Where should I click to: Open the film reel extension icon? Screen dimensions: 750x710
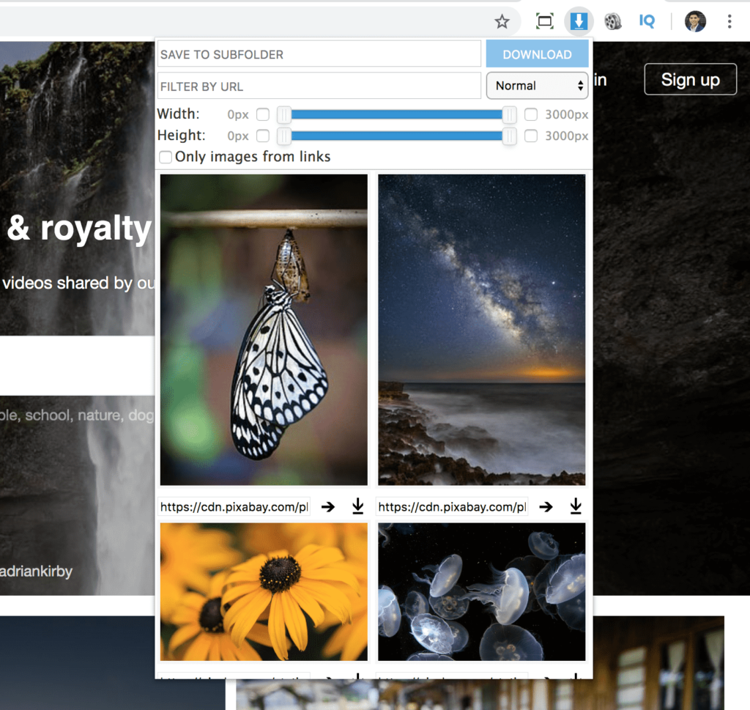tap(613, 21)
